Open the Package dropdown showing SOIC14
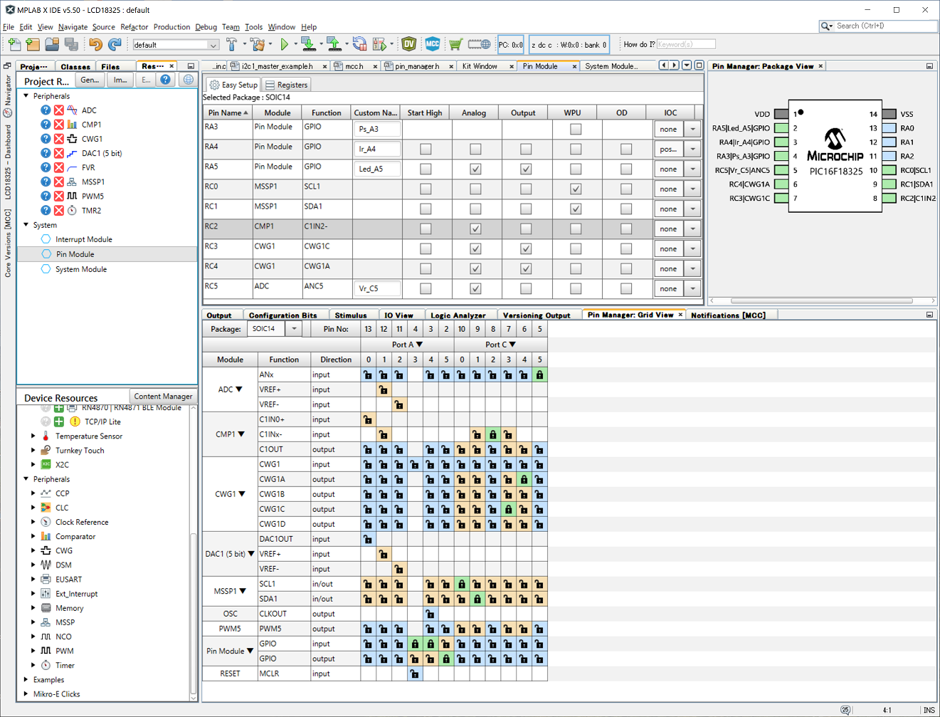Image resolution: width=940 pixels, height=717 pixels. point(294,329)
